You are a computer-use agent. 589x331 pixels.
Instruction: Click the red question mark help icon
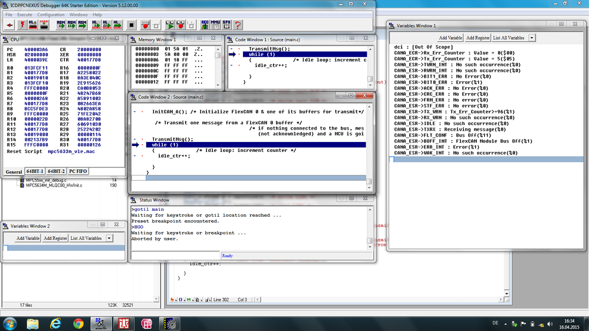[x=238, y=25]
